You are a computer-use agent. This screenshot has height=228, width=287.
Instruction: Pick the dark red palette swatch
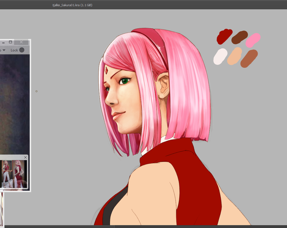pyautogui.click(x=224, y=37)
